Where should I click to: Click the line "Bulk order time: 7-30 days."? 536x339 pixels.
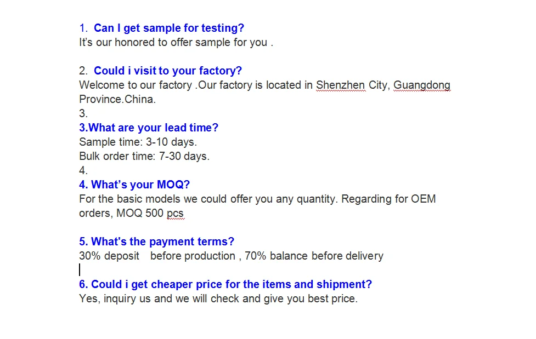[144, 156]
